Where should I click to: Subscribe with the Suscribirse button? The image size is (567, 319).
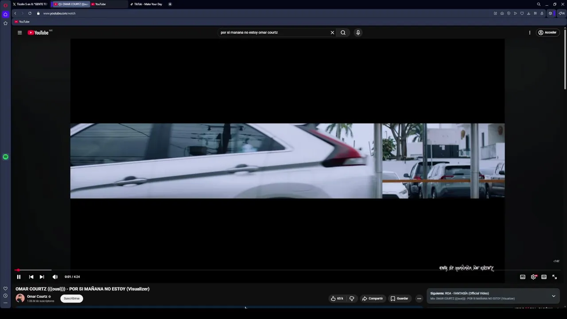[71, 299]
